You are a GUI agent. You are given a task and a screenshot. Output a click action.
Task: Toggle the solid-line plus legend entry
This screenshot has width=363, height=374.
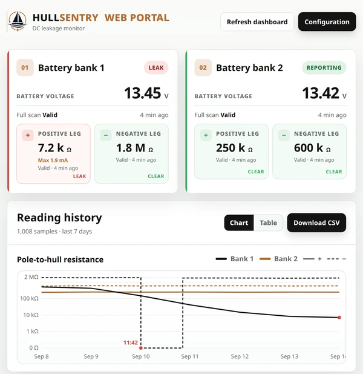coord(313,259)
